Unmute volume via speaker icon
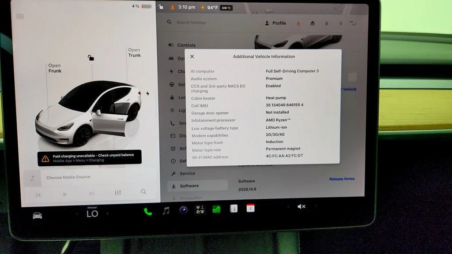 pyautogui.click(x=301, y=206)
